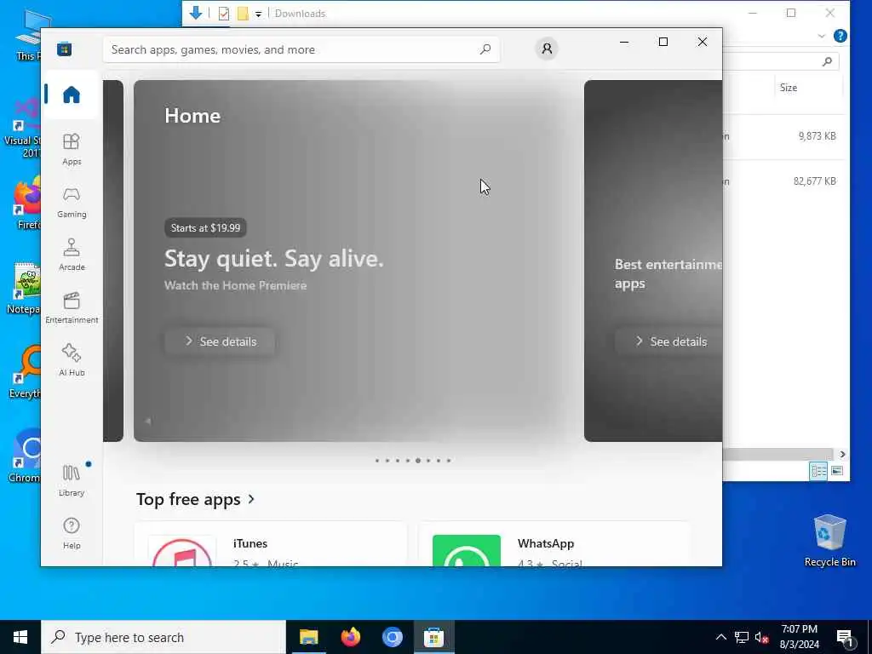This screenshot has height=654, width=872.
Task: Open Firefox from the taskbar
Action: (350, 637)
